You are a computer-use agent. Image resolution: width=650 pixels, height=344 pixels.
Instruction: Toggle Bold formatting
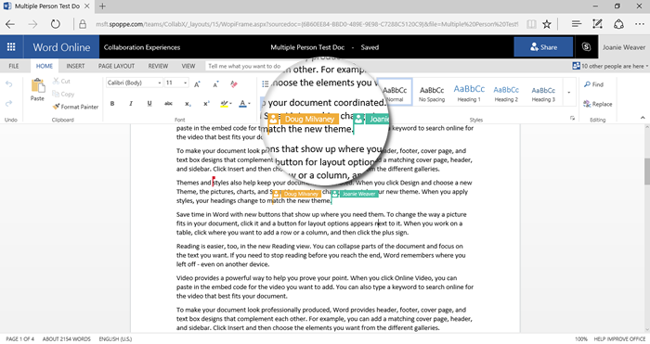coord(112,104)
